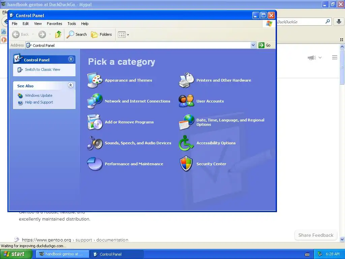Open Date, Time, Language globe icon
The height and width of the screenshot is (259, 345).
pyautogui.click(x=186, y=122)
